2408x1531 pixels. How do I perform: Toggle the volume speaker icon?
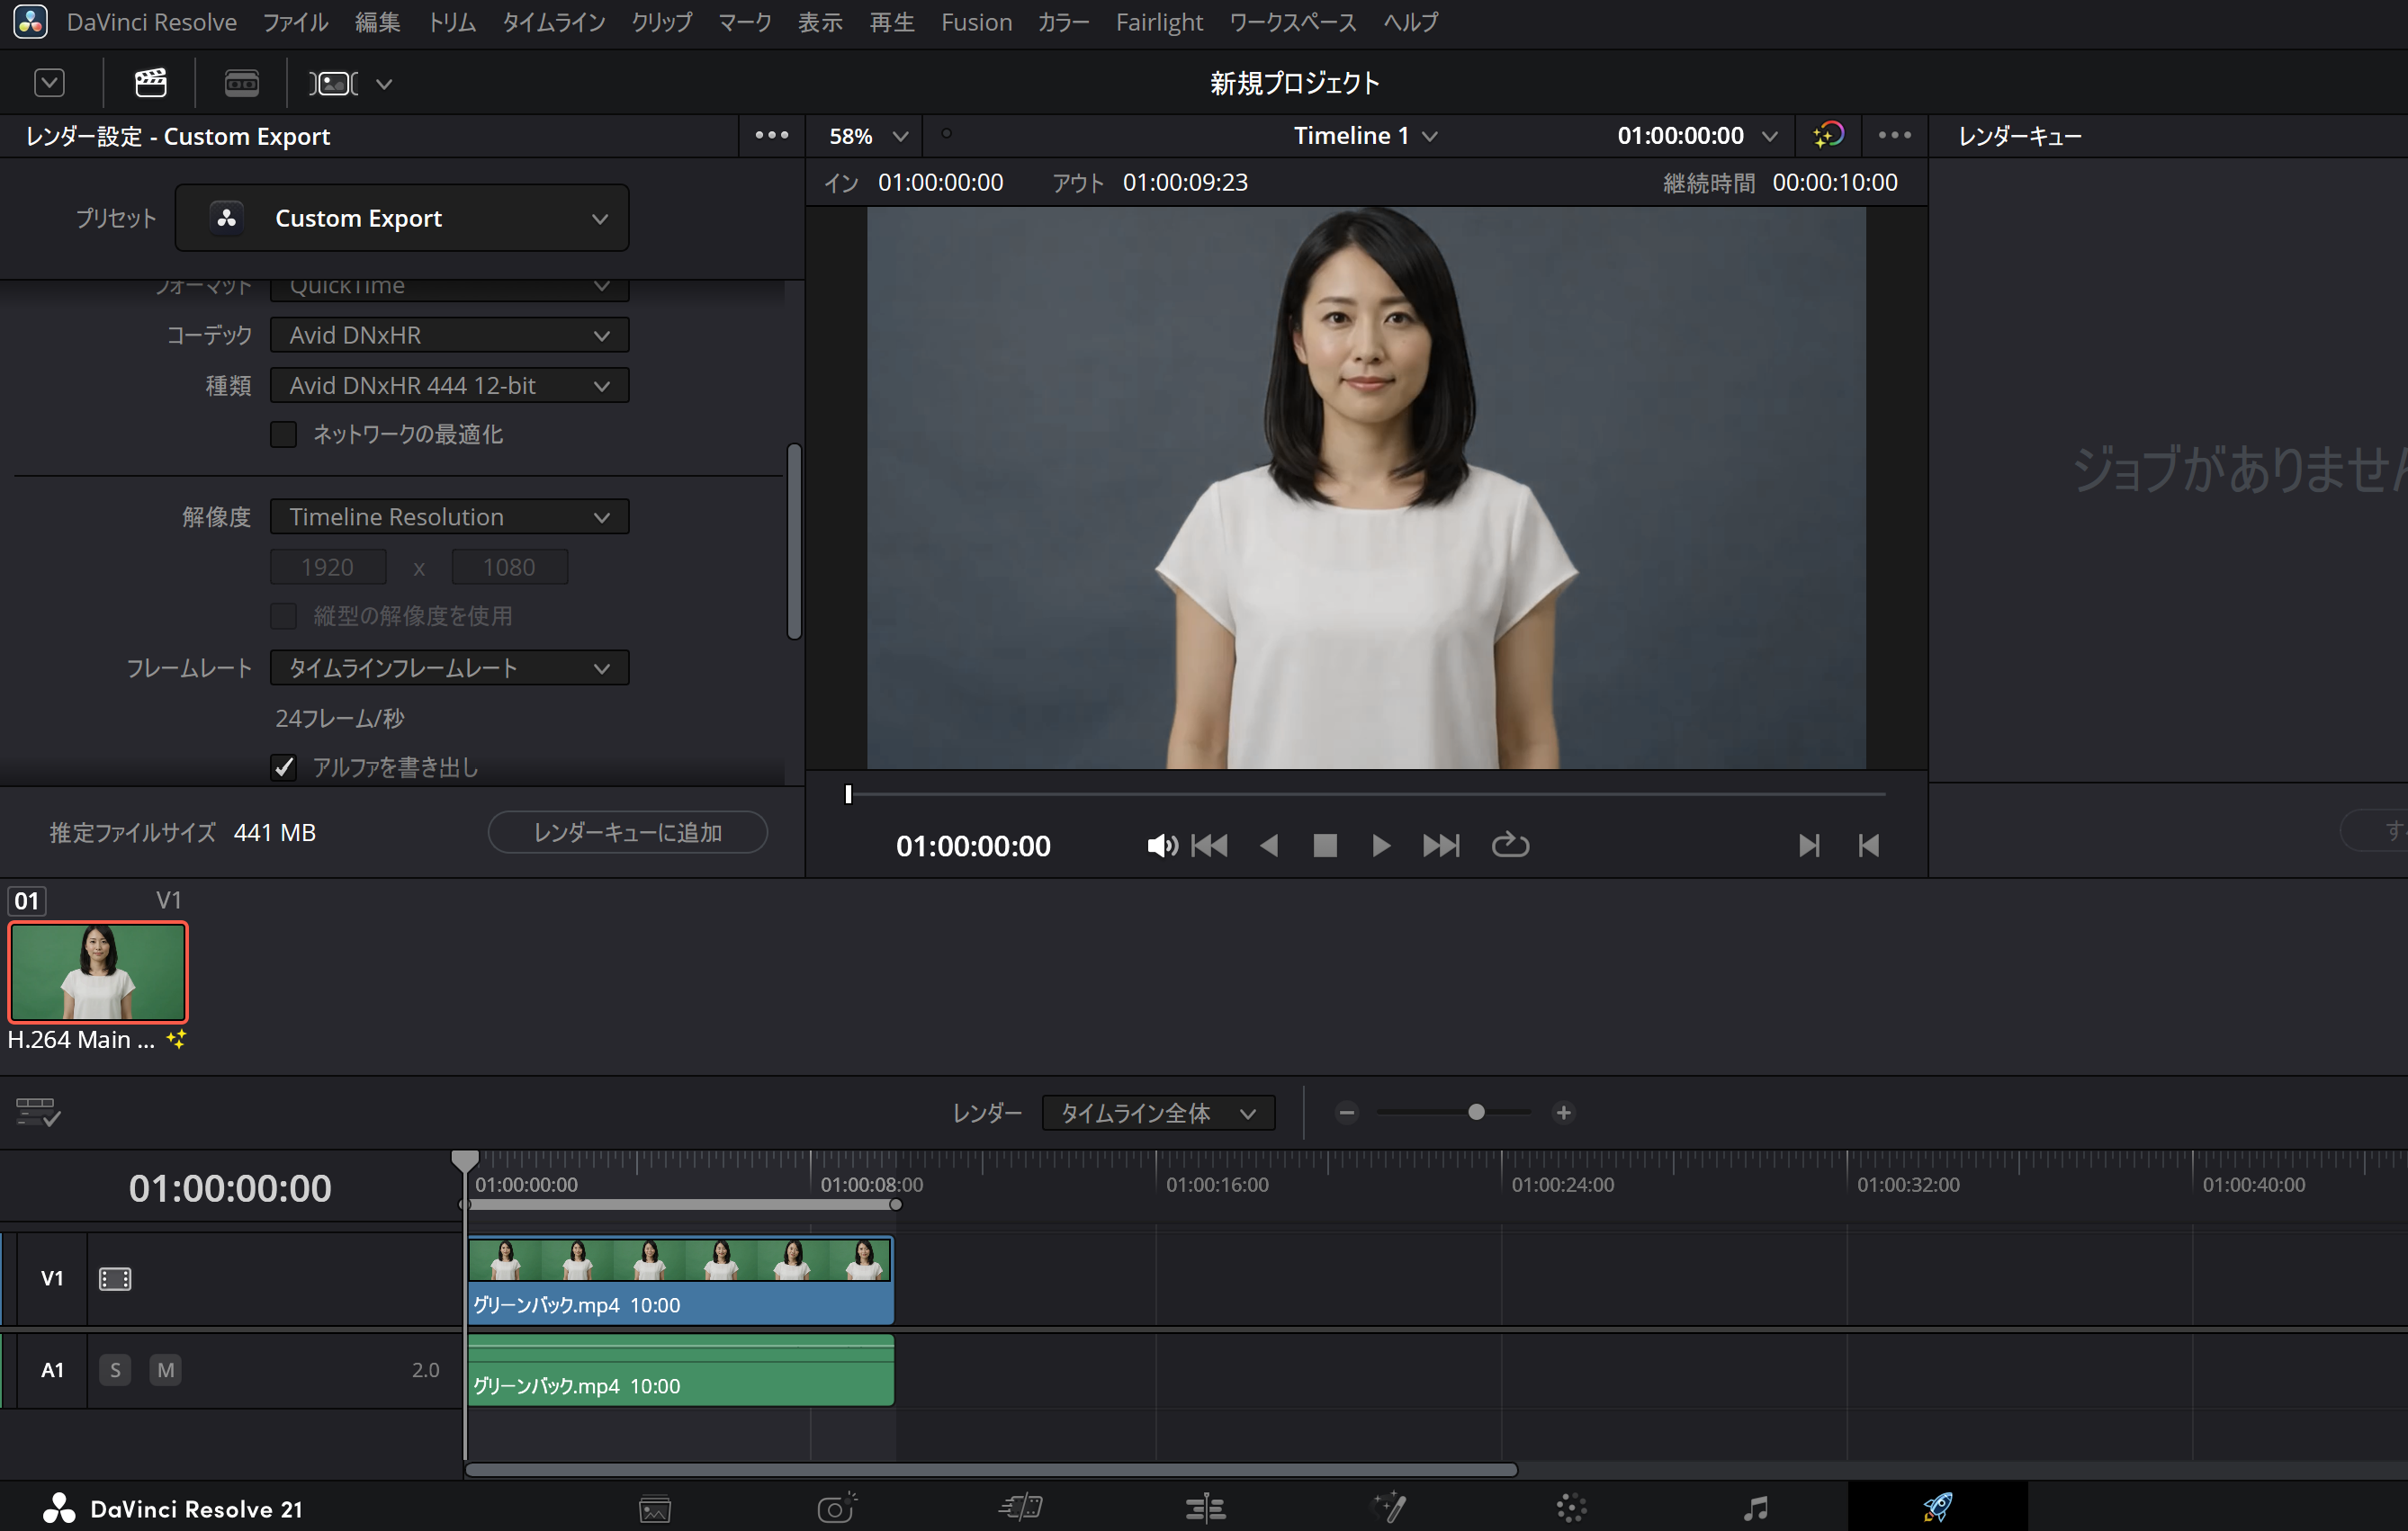(x=1161, y=846)
